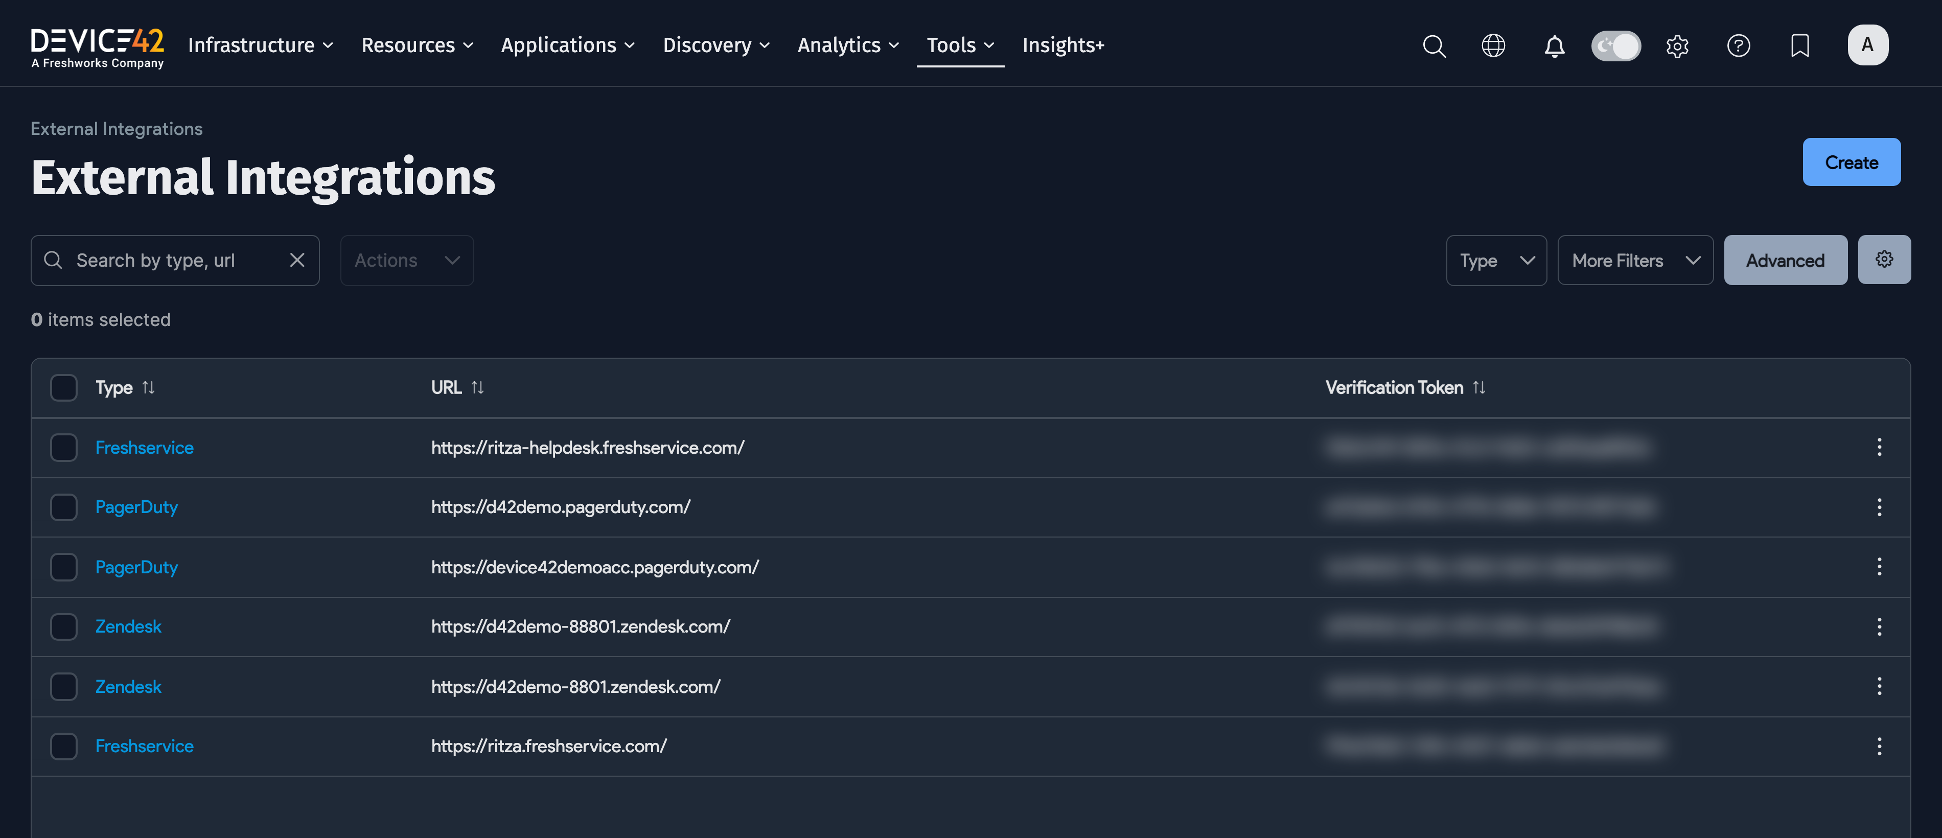
Task: Open user avatar 'A' menu
Action: pos(1867,45)
